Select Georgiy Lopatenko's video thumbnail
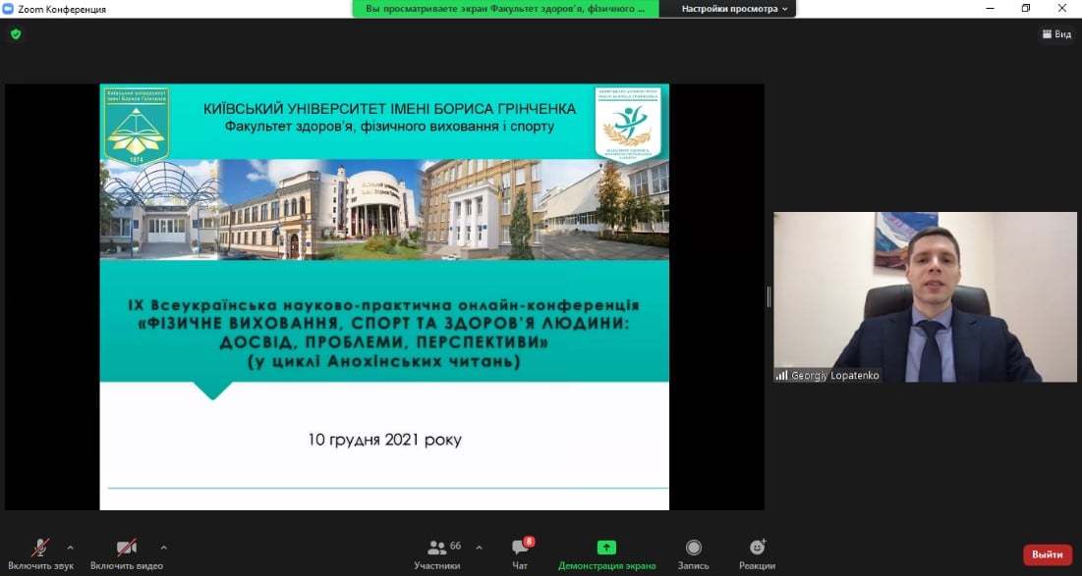Image resolution: width=1082 pixels, height=576 pixels. pyautogui.click(x=925, y=296)
